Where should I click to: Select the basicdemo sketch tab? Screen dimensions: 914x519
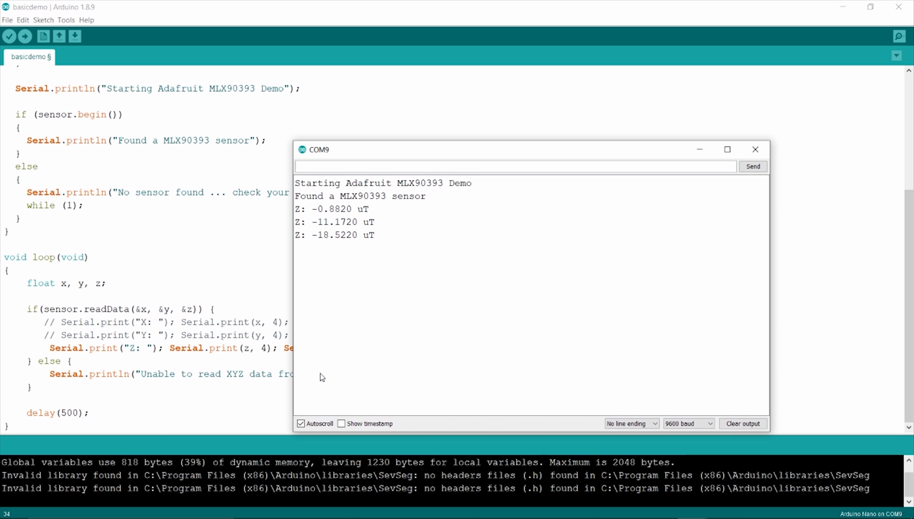pyautogui.click(x=30, y=57)
